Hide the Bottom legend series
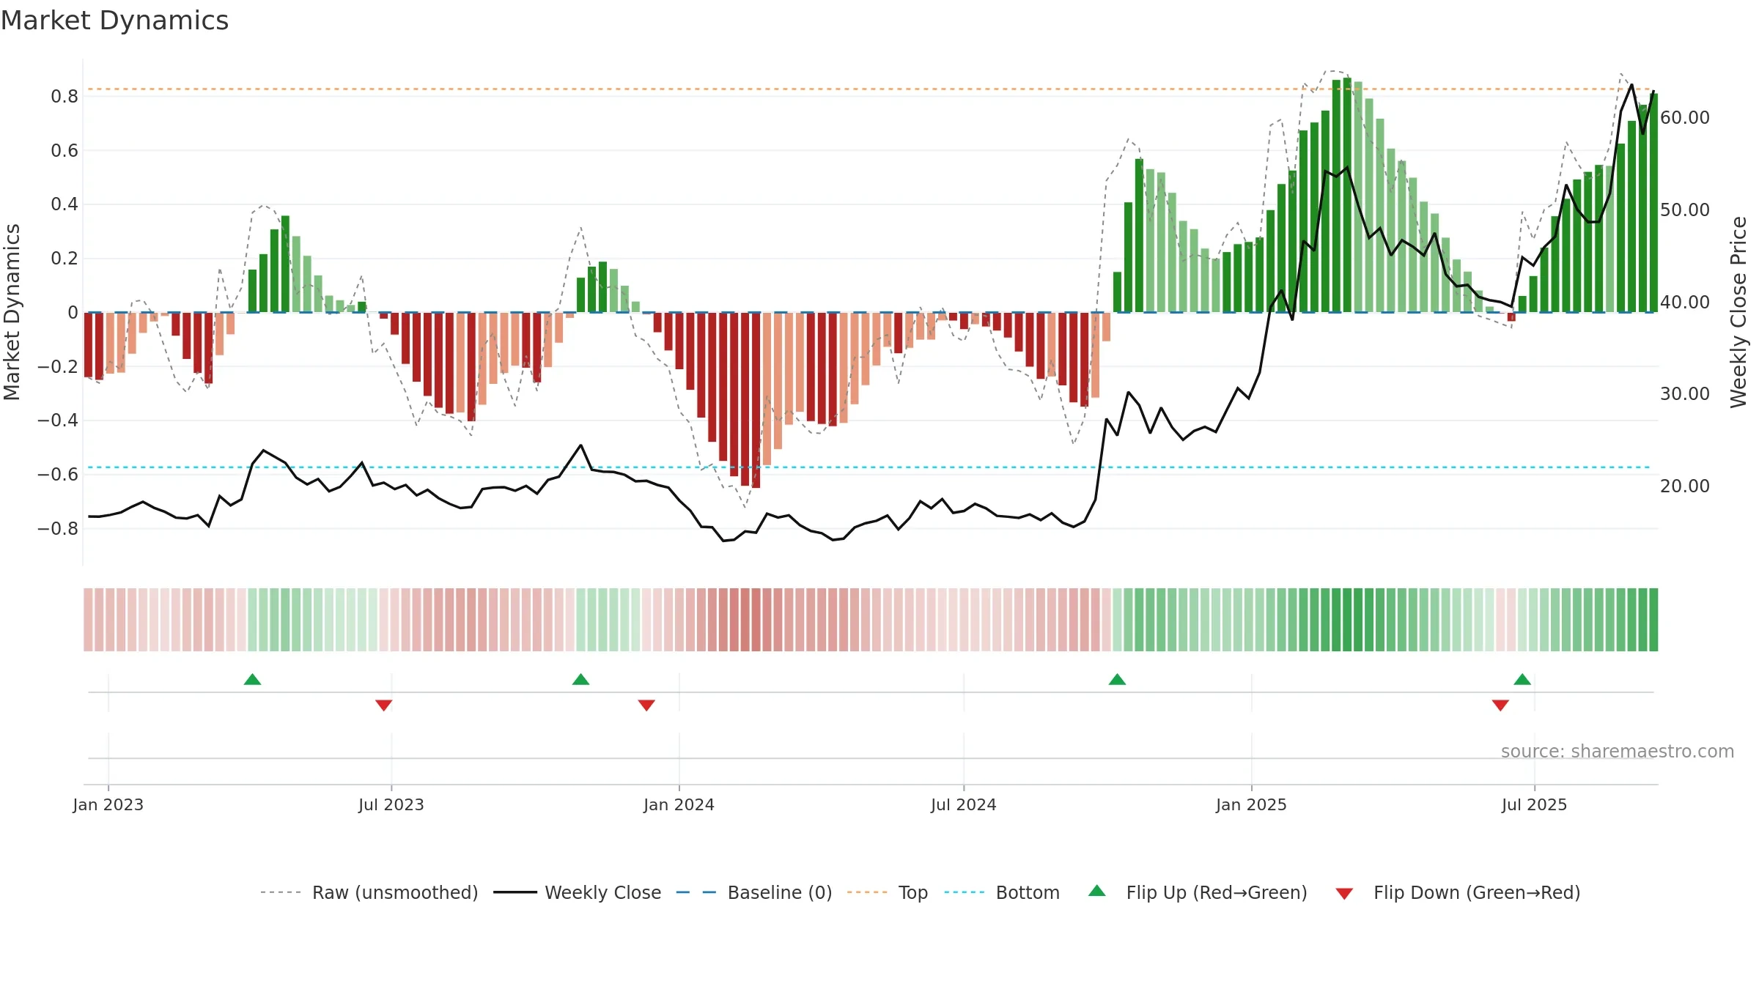Image resolution: width=1759 pixels, height=989 pixels. [1001, 892]
